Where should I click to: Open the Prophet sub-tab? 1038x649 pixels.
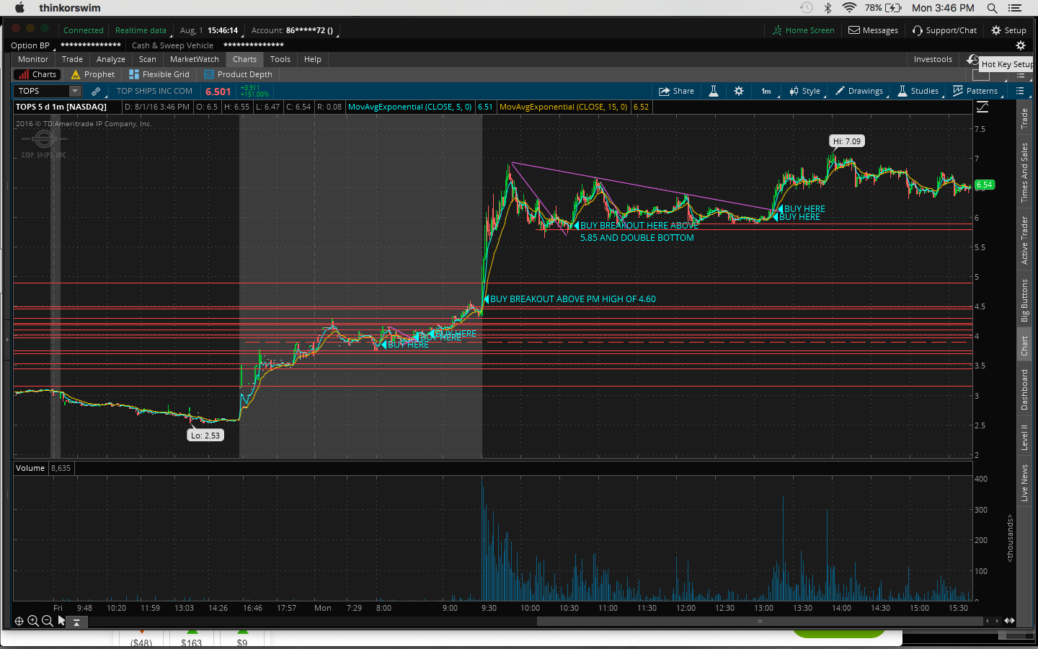93,74
